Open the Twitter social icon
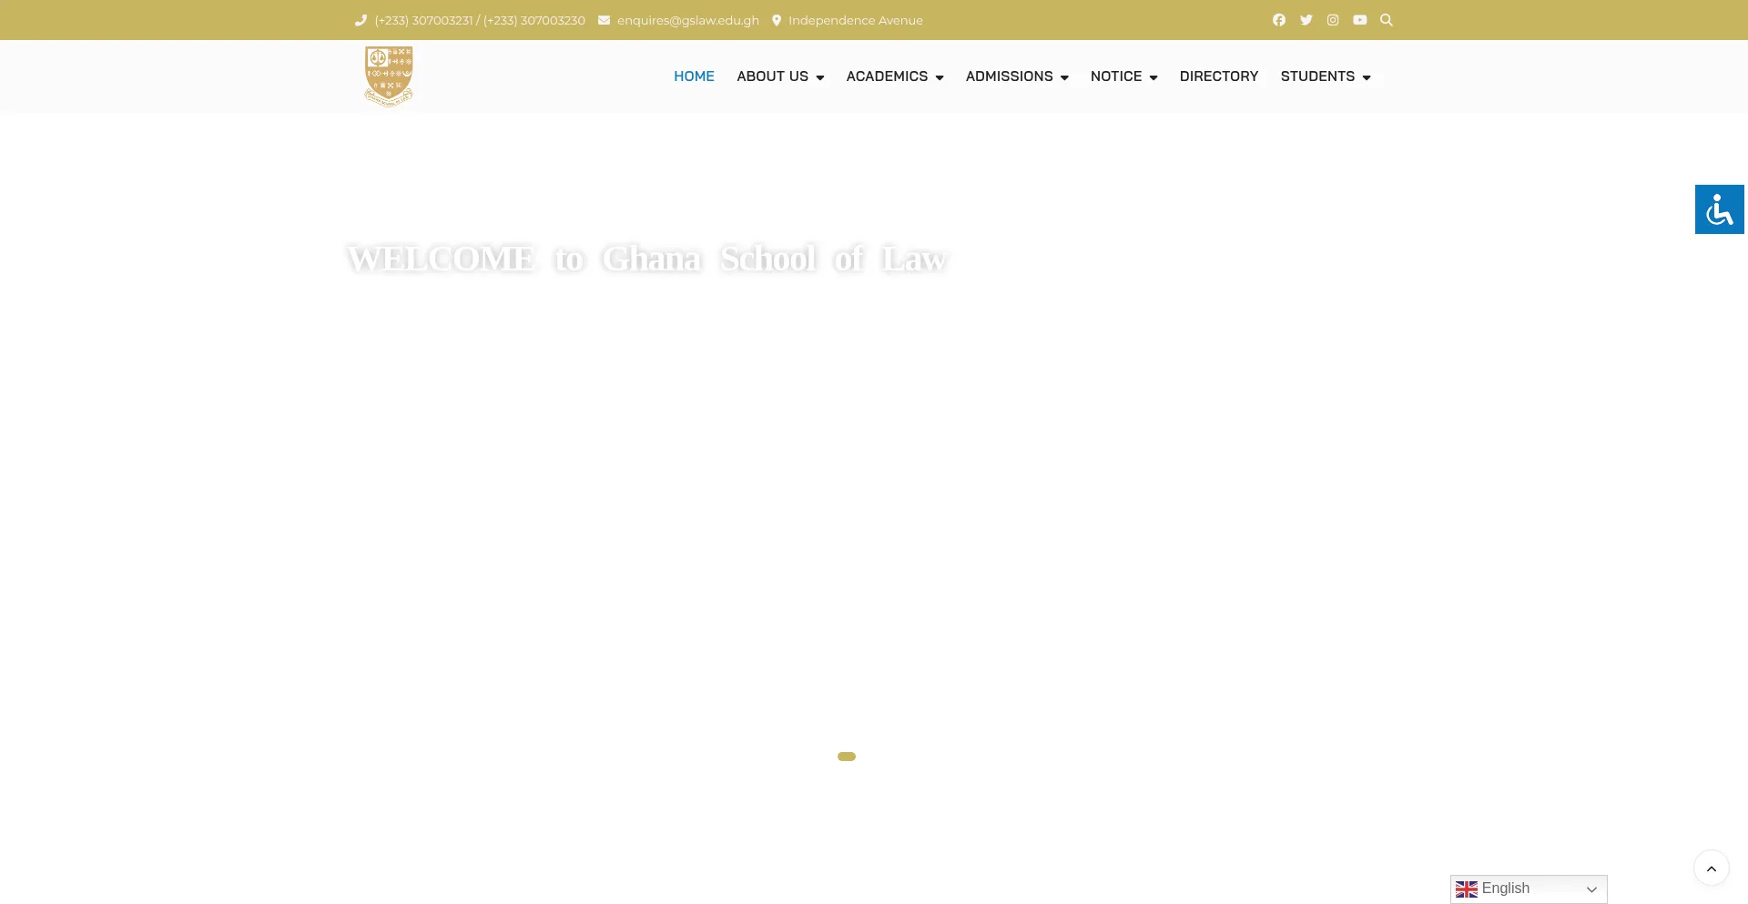 click(x=1306, y=20)
